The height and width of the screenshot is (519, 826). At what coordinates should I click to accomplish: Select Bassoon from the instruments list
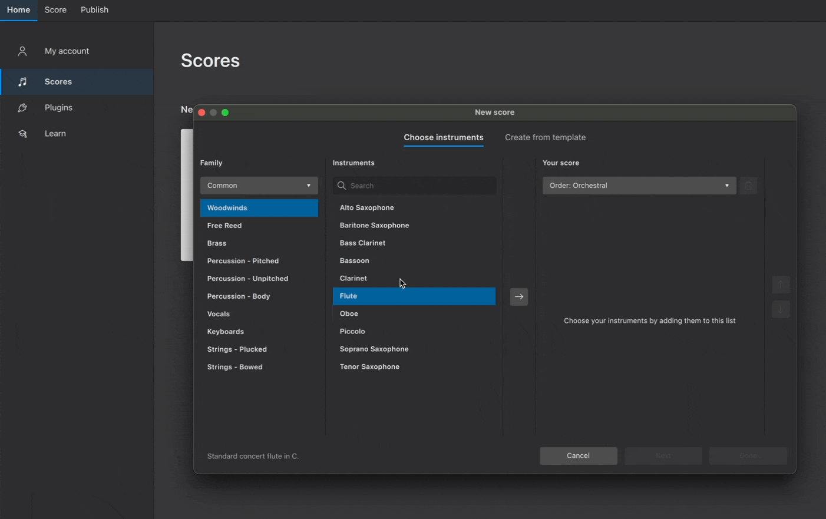(x=355, y=260)
